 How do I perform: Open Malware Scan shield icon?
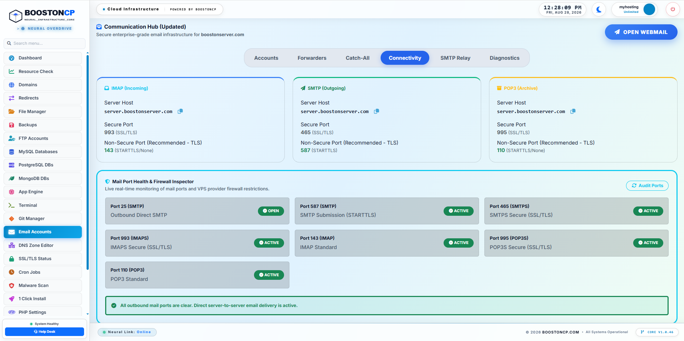11,286
